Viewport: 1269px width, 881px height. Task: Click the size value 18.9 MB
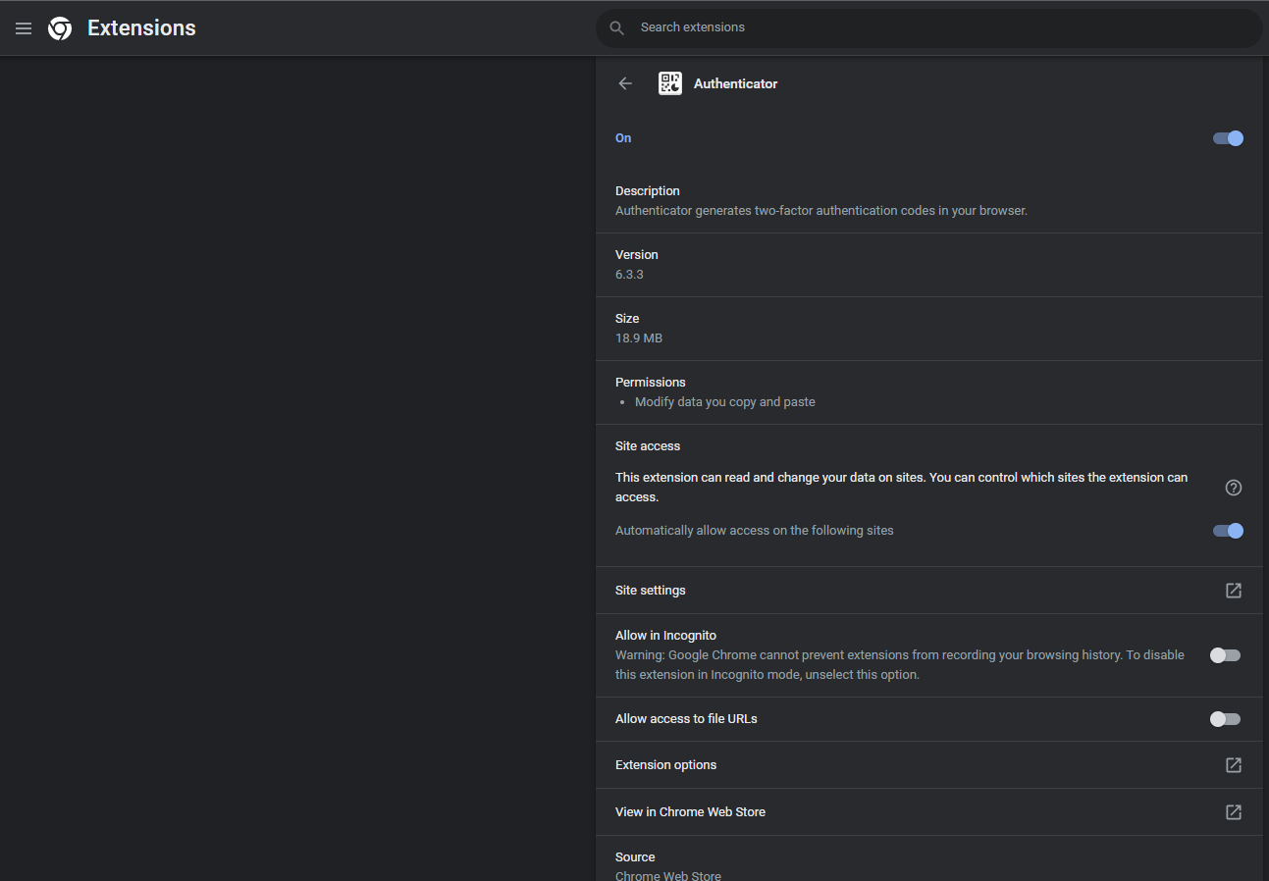pos(639,338)
